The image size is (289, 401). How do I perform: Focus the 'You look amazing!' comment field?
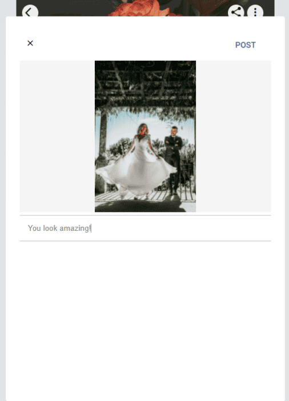click(x=145, y=228)
